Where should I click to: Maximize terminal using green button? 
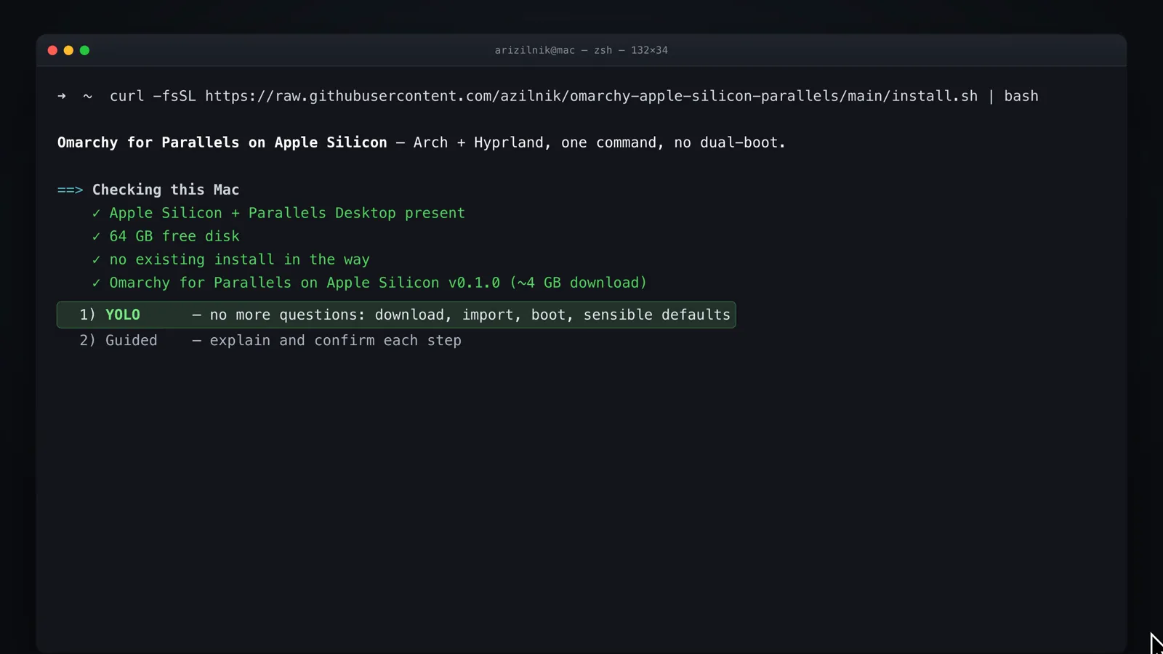click(84, 50)
